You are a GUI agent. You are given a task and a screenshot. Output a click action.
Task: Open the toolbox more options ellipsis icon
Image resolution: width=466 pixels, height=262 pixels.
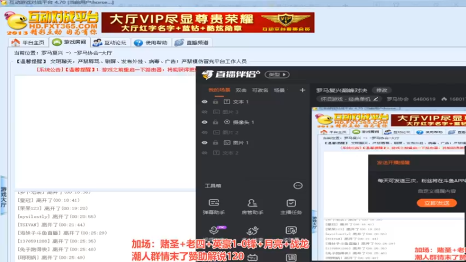[x=298, y=186]
